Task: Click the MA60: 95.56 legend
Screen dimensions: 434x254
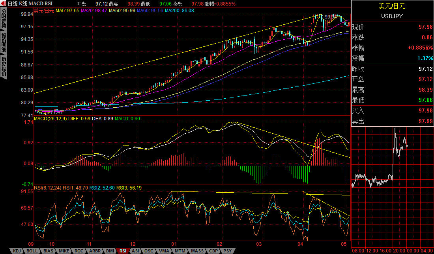Action: point(150,11)
